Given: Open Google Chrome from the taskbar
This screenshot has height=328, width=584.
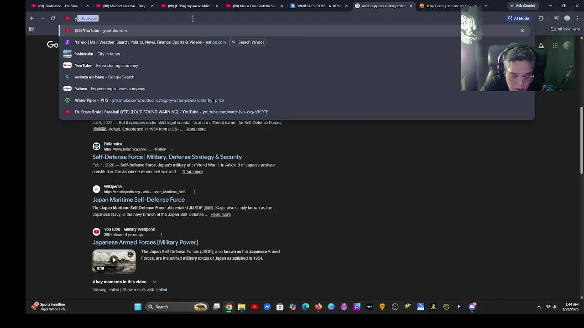Looking at the screenshot, I should [x=229, y=307].
